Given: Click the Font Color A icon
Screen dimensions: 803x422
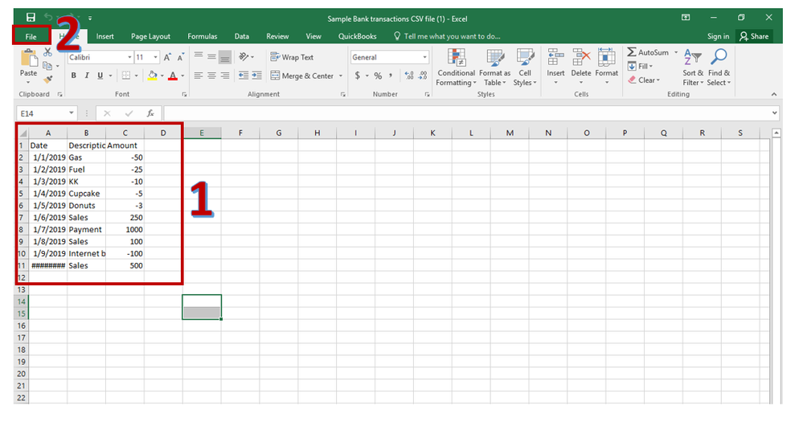Looking at the screenshot, I should click(x=173, y=76).
